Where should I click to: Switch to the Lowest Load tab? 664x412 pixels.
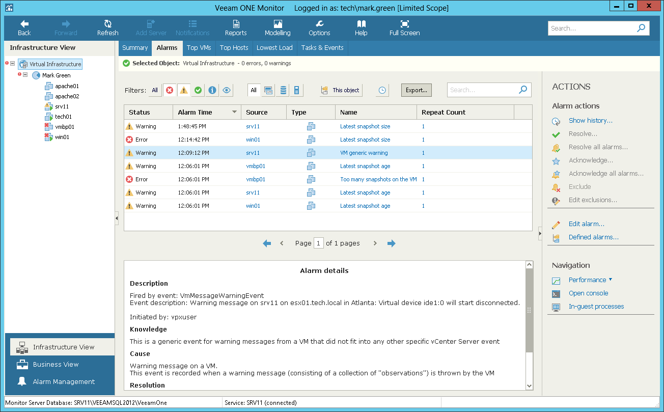pos(274,48)
